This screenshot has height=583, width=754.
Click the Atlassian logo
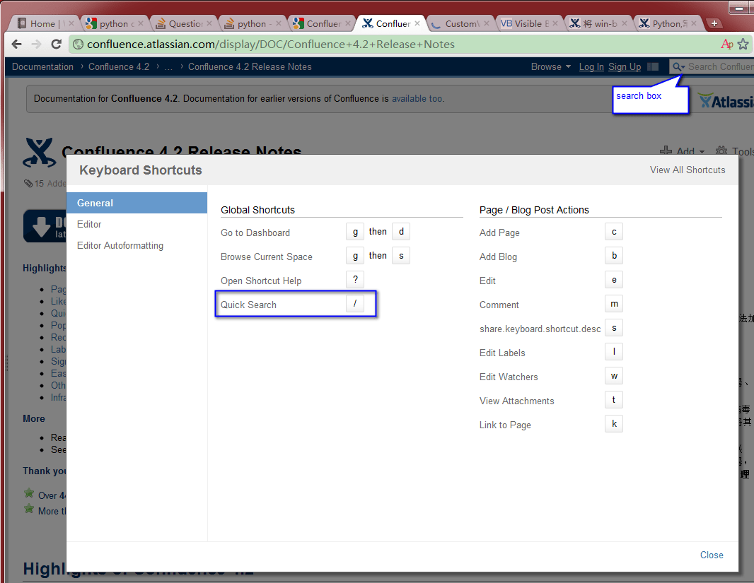(x=726, y=101)
